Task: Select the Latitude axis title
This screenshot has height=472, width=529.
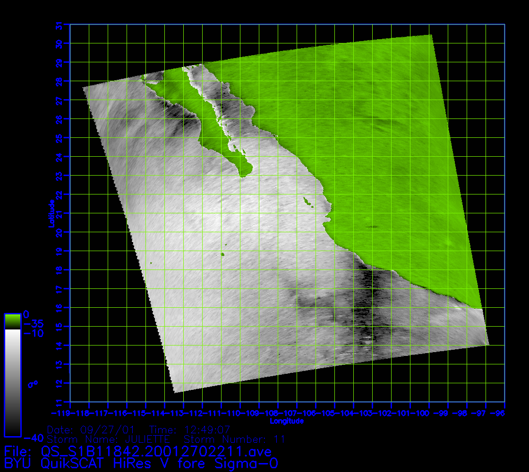Action: [51, 213]
